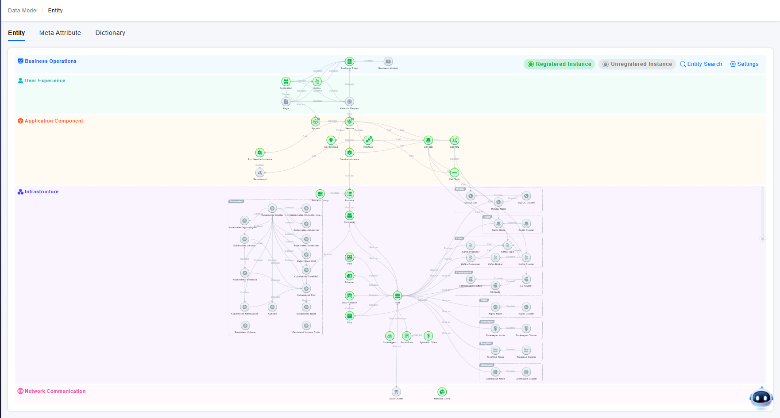The height and width of the screenshot is (418, 780).
Task: Click the SmartAgent node icon
Action: coord(390,336)
